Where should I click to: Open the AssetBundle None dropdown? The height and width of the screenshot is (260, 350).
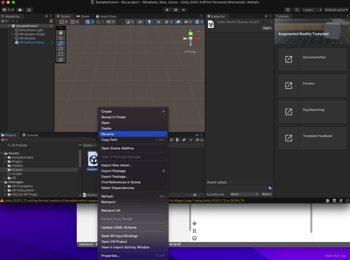point(245,194)
